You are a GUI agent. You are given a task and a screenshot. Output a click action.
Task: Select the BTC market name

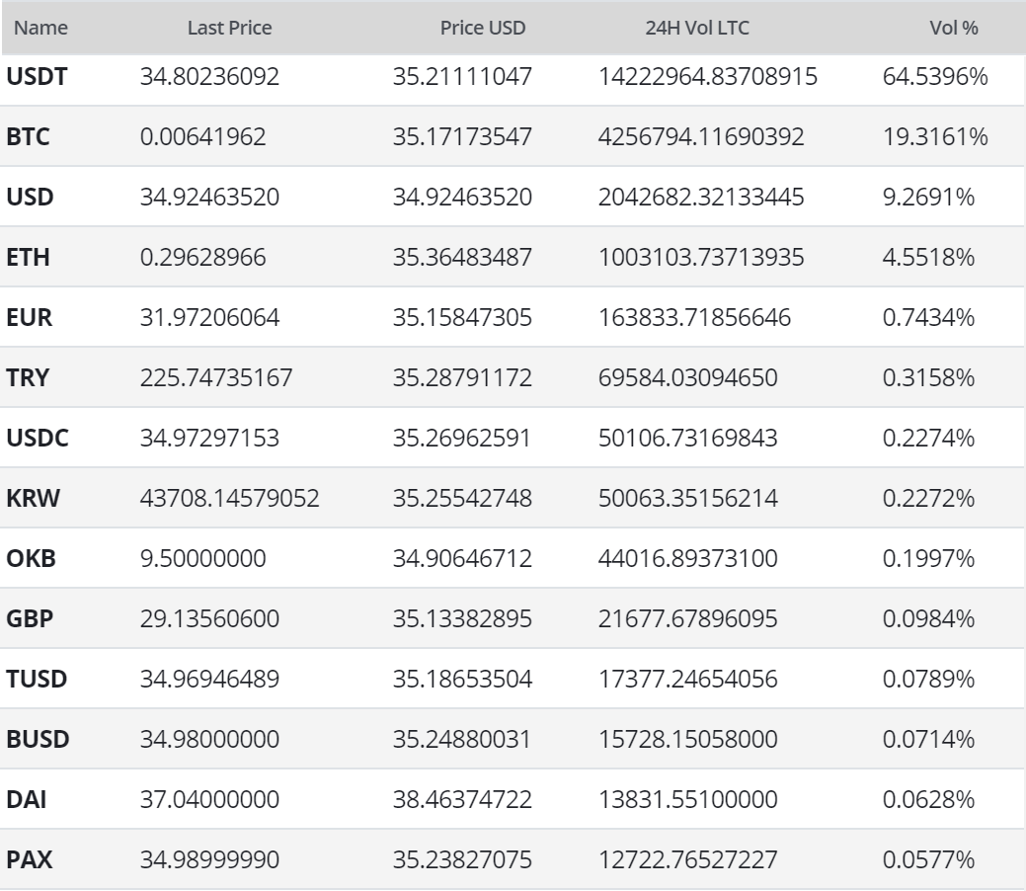28,137
